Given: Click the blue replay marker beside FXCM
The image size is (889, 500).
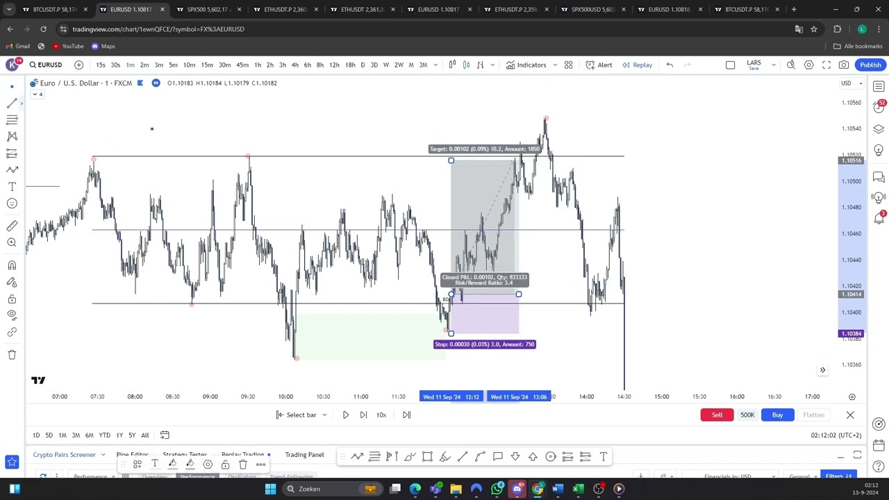Looking at the screenshot, I should pyautogui.click(x=156, y=83).
